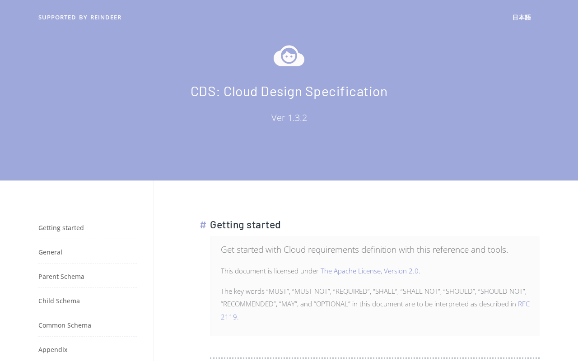Open the General sidebar section
The height and width of the screenshot is (361, 578).
coord(50,252)
